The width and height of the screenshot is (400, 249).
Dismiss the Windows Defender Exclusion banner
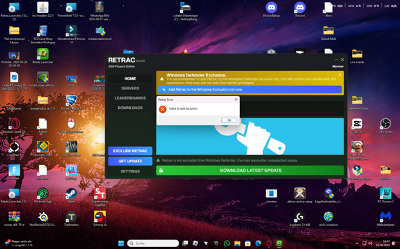340,75
